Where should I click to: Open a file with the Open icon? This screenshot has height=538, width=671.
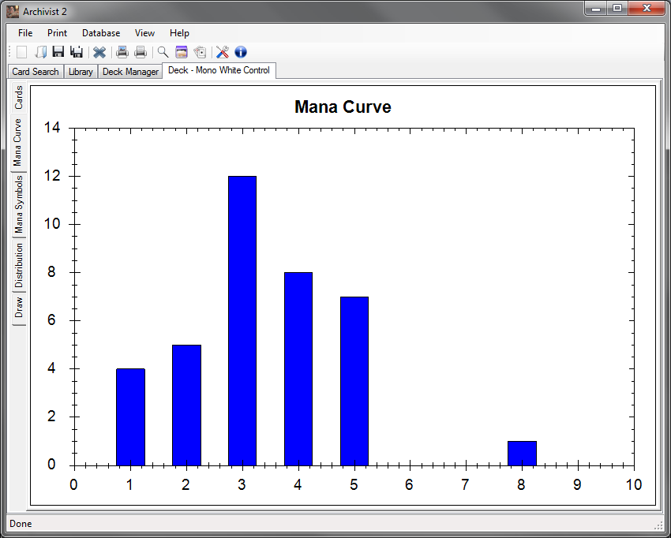tap(40, 52)
